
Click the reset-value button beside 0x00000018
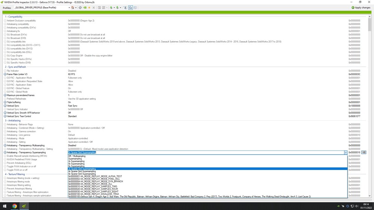(364, 152)
